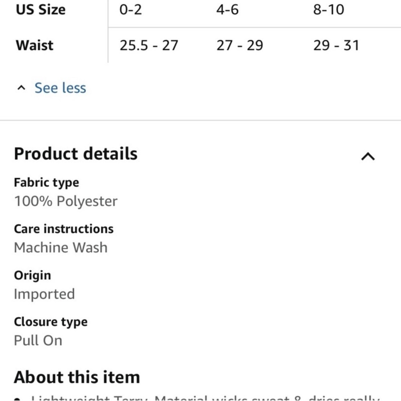Screen dimensions: 401x401
Task: Select the Imported origin value
Action: coord(44,294)
